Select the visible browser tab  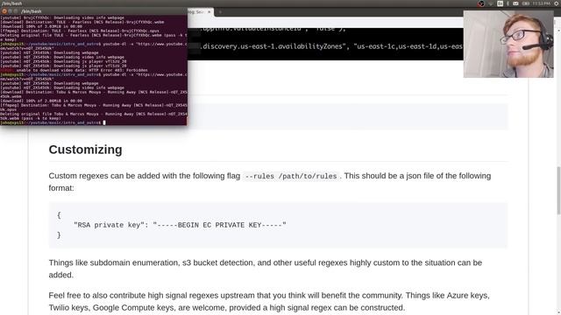pos(201,11)
